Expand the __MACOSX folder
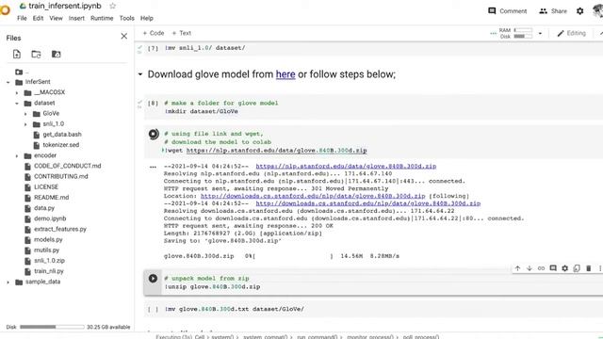The image size is (603, 339). click(x=17, y=92)
